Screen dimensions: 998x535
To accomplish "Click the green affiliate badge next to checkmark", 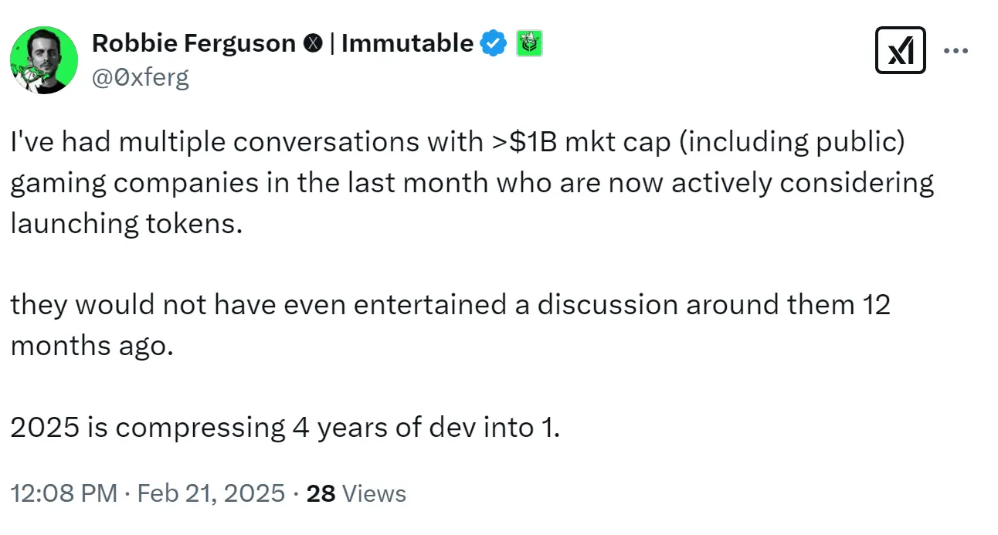I will (528, 43).
